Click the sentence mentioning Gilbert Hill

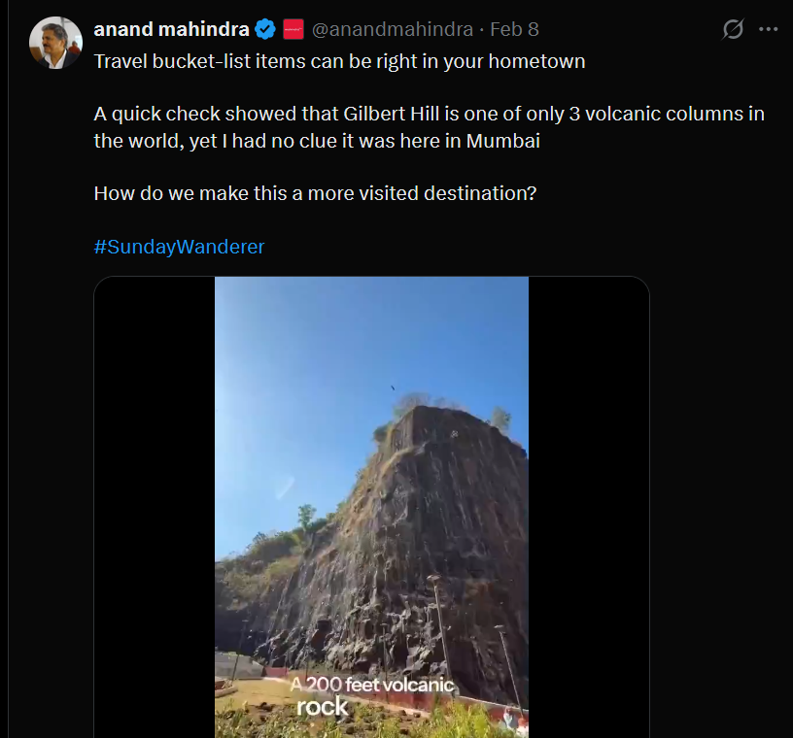429,114
